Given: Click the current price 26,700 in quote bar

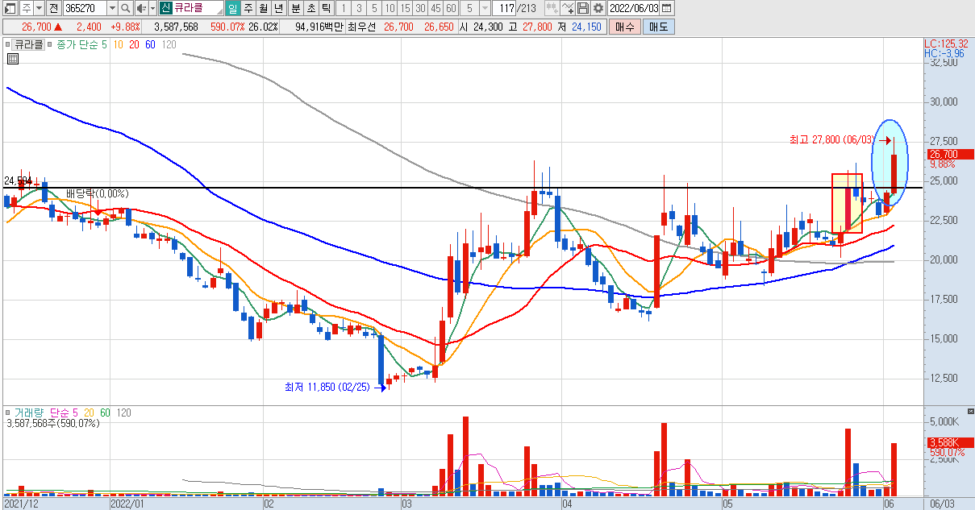Looking at the screenshot, I should coord(36,27).
